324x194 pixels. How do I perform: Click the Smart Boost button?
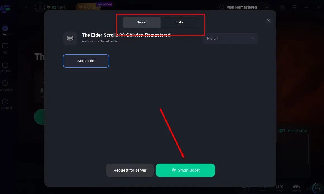(185, 170)
